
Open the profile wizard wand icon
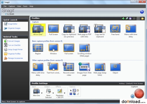click(127, 19)
